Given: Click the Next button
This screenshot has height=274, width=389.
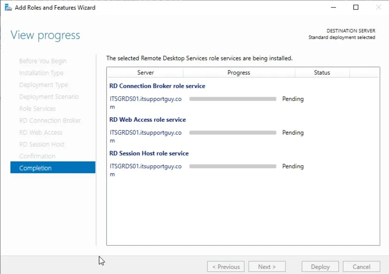Looking at the screenshot, I should 267,267.
